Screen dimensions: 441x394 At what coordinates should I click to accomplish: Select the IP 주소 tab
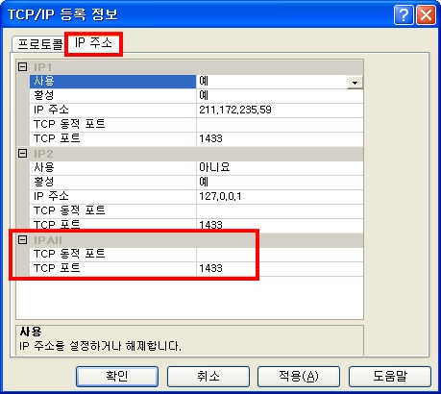pos(93,43)
